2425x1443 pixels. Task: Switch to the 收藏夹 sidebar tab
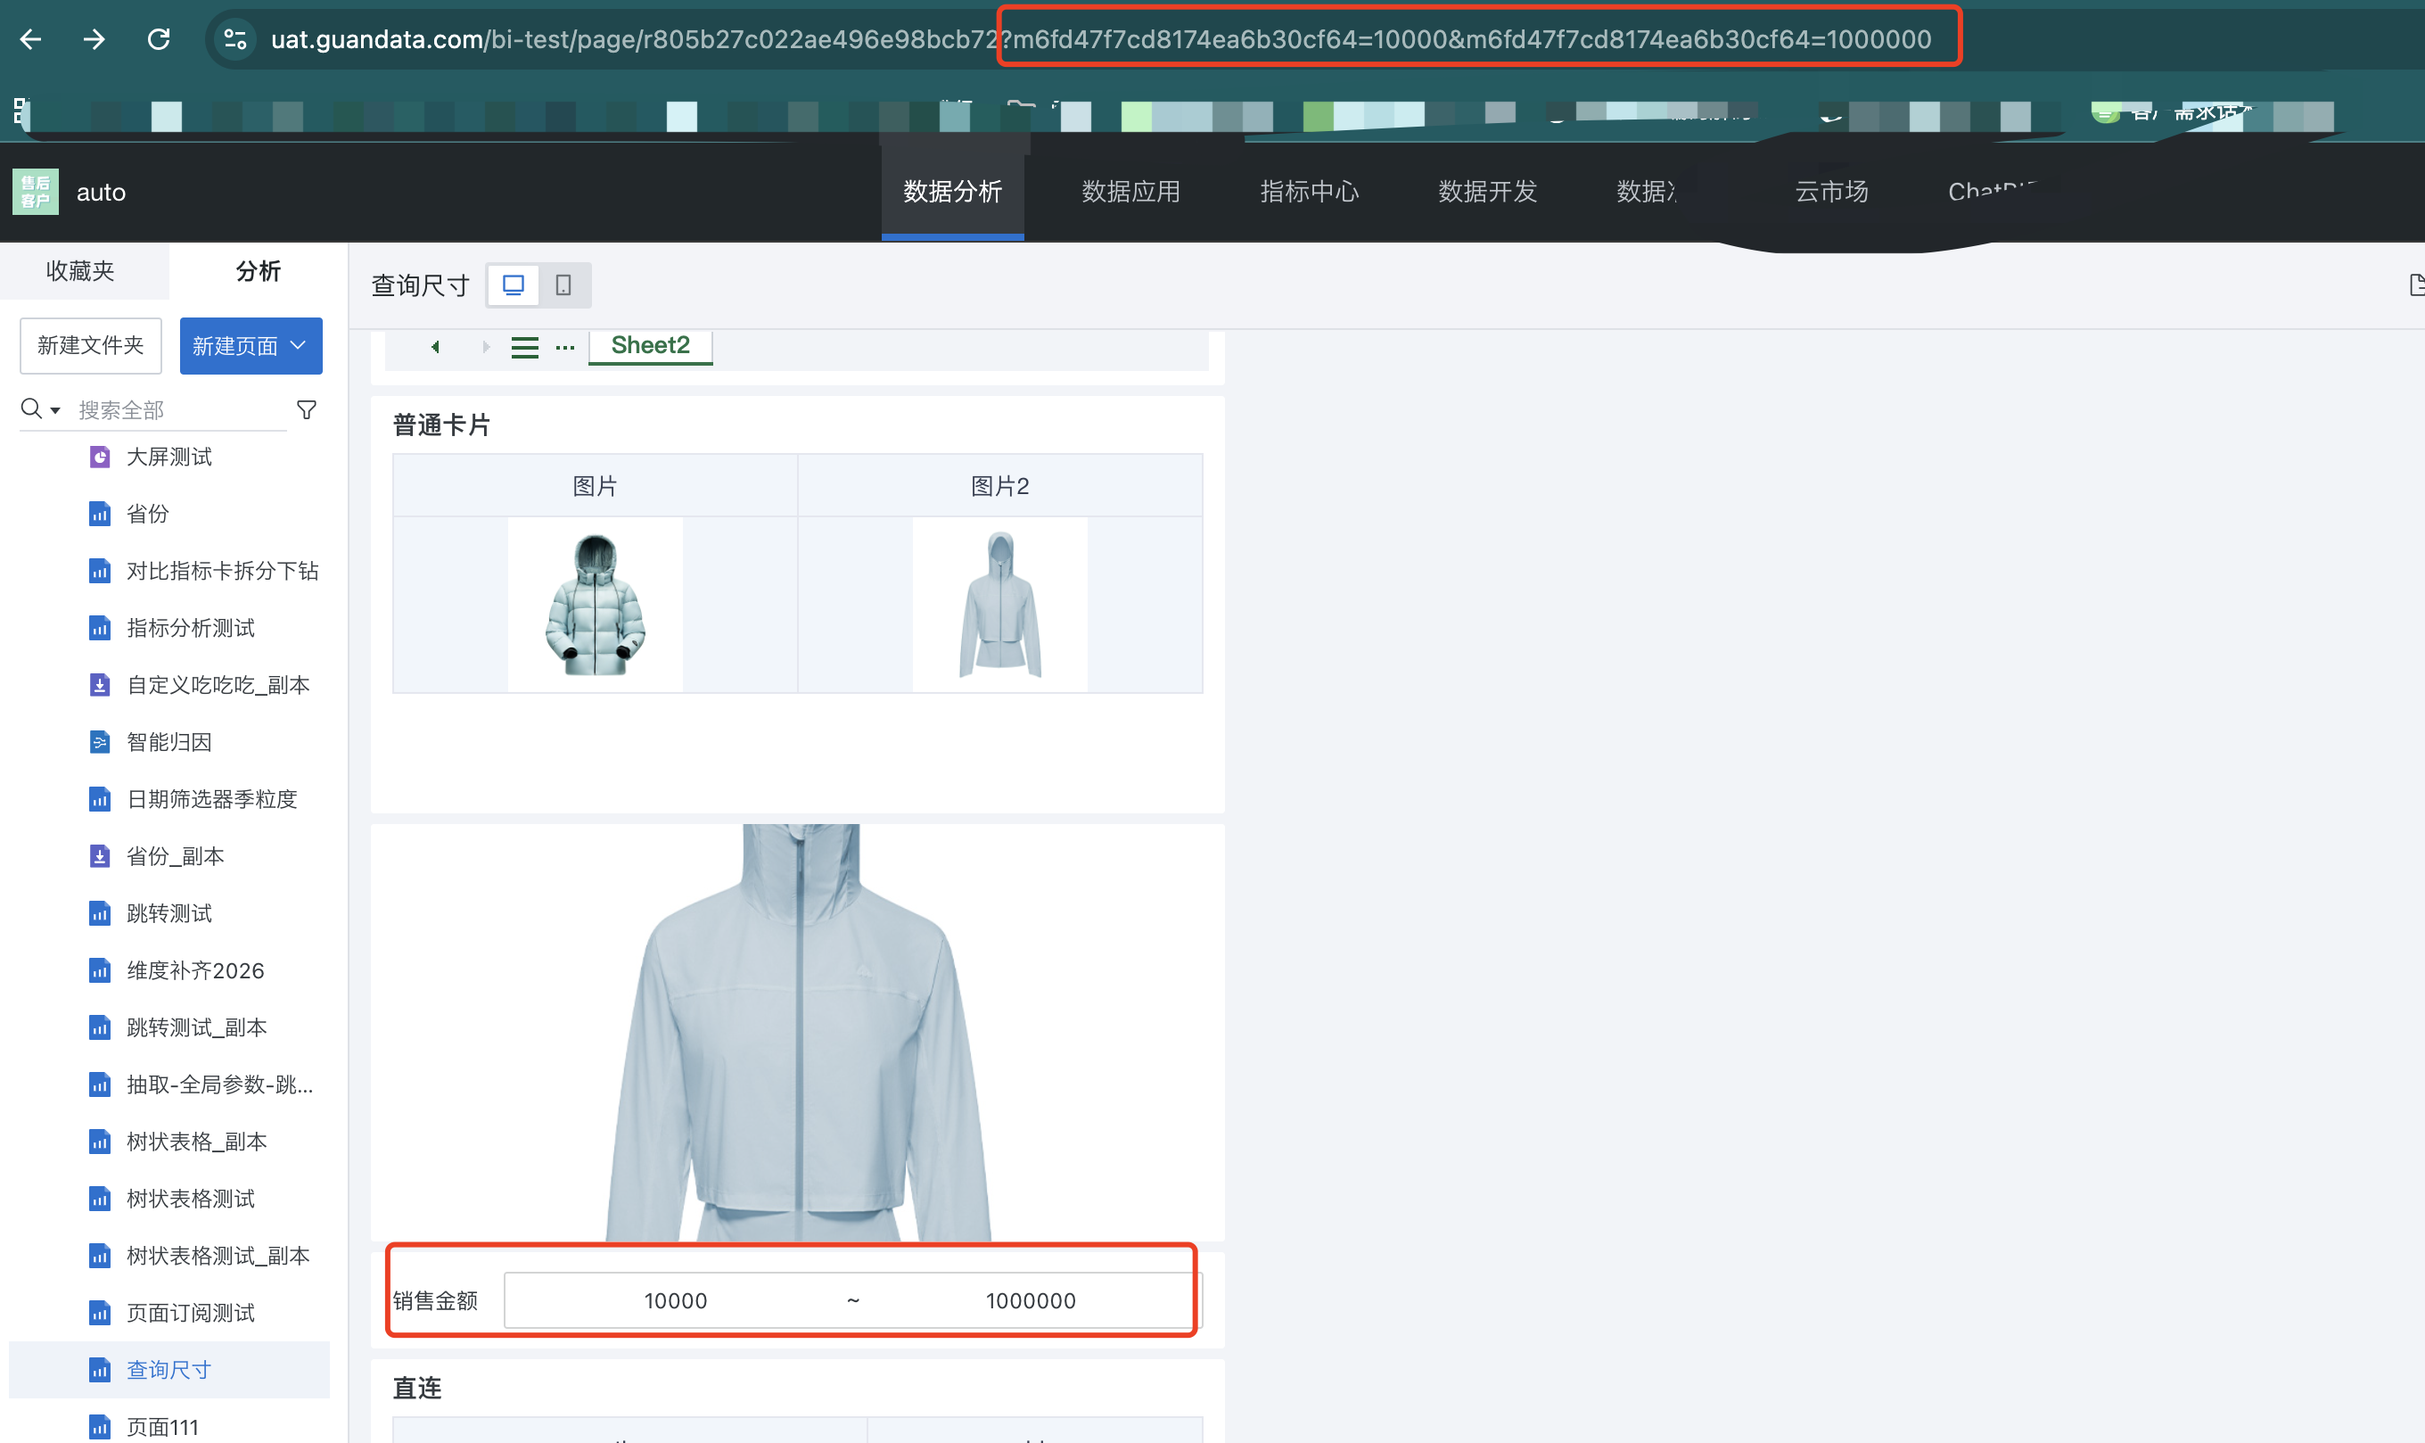80,270
